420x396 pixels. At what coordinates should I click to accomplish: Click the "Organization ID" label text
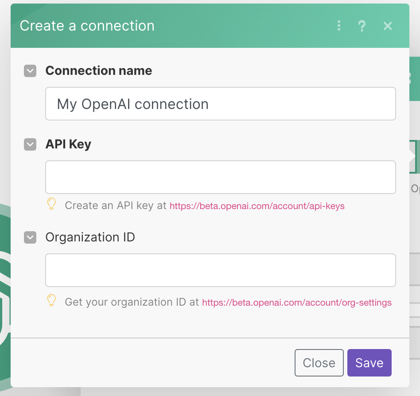(90, 237)
